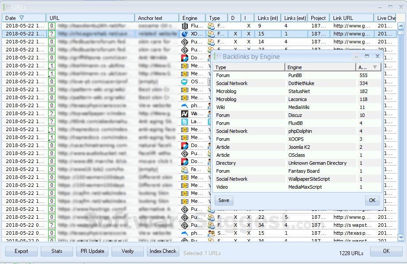Click the PR Update button
Viewport: 407px width, 264px height.
click(x=92, y=251)
